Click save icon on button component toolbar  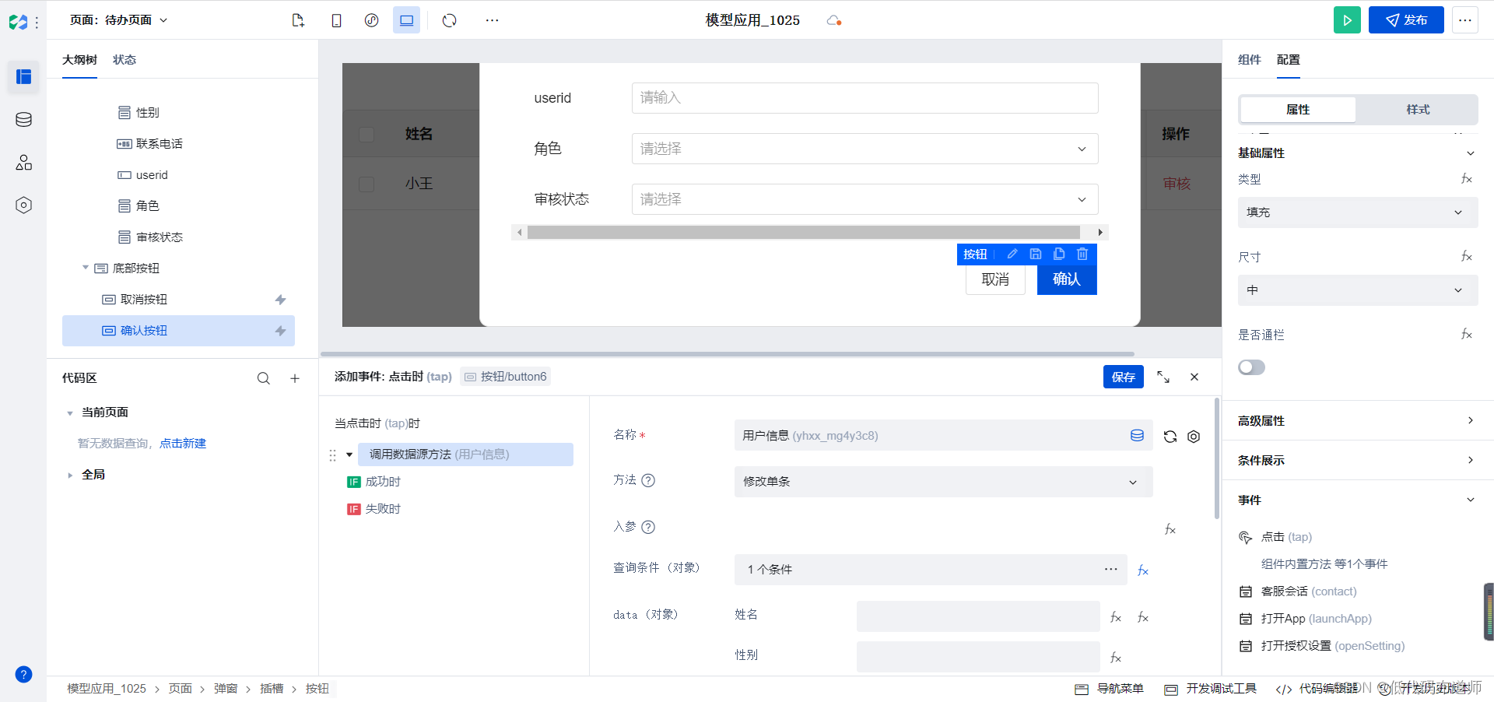1035,254
